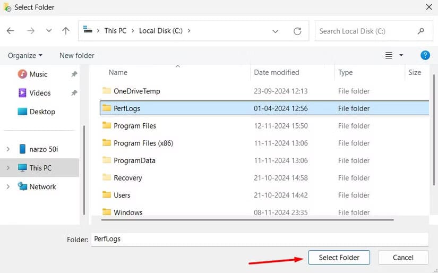Select the PerfLogs folder

[264, 108]
